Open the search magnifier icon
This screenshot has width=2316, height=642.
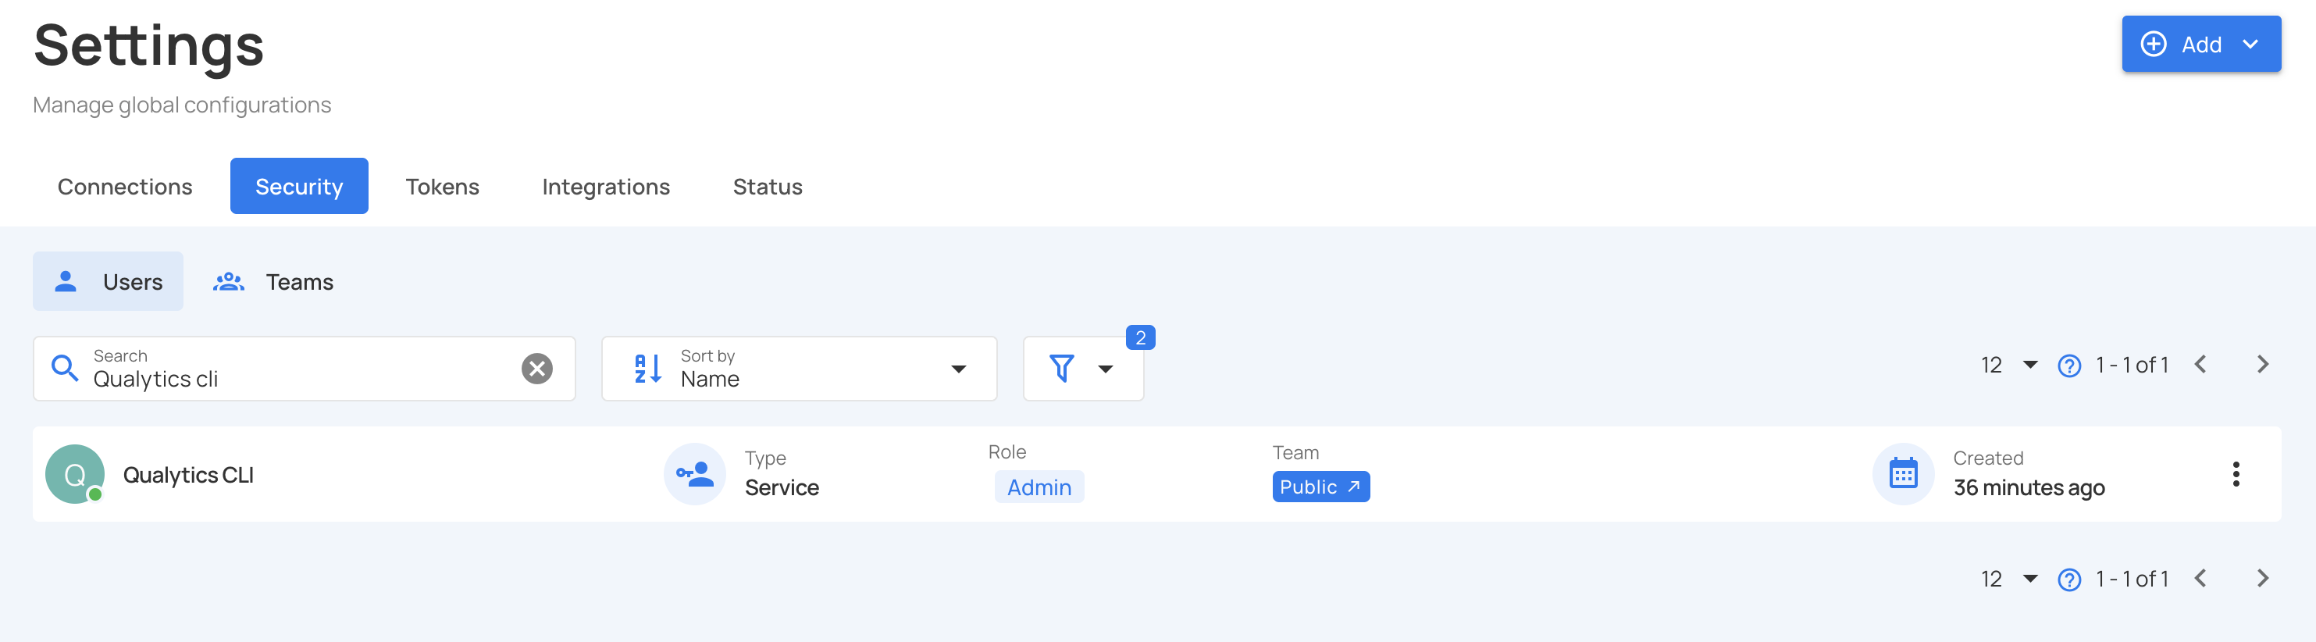click(65, 368)
